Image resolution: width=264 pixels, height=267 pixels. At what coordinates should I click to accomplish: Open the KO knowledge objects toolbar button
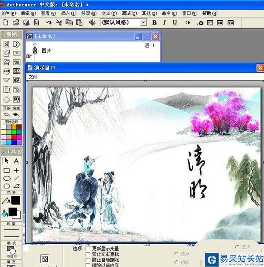[231, 22]
